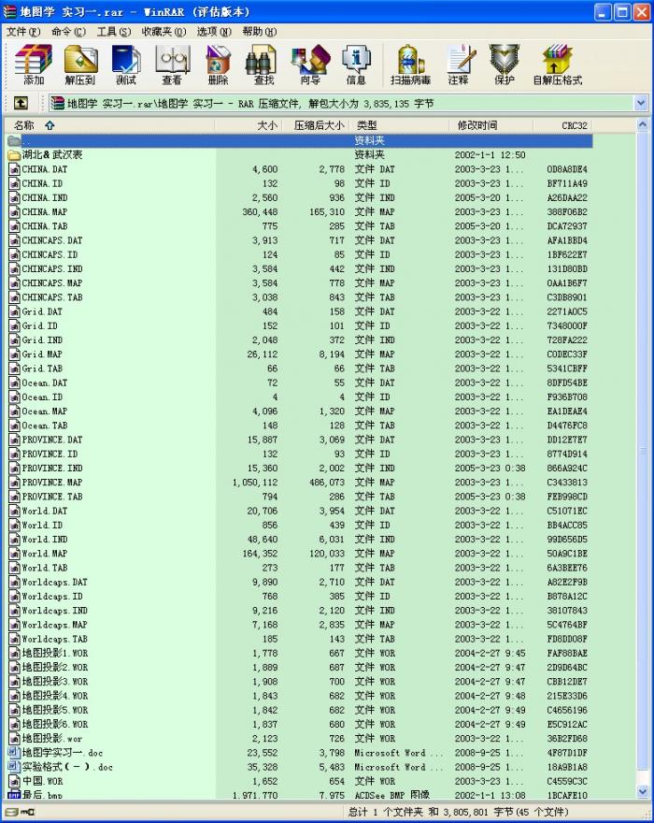Click the 解压到 (Extract To) icon

(80, 65)
